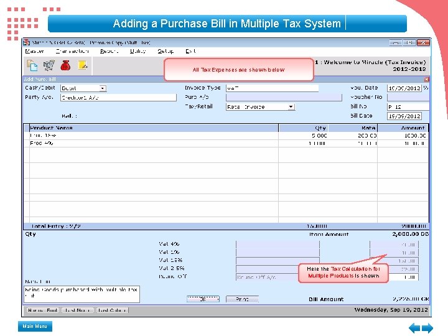
Task: Click the red money bag toolbar icon
Action: (65, 65)
